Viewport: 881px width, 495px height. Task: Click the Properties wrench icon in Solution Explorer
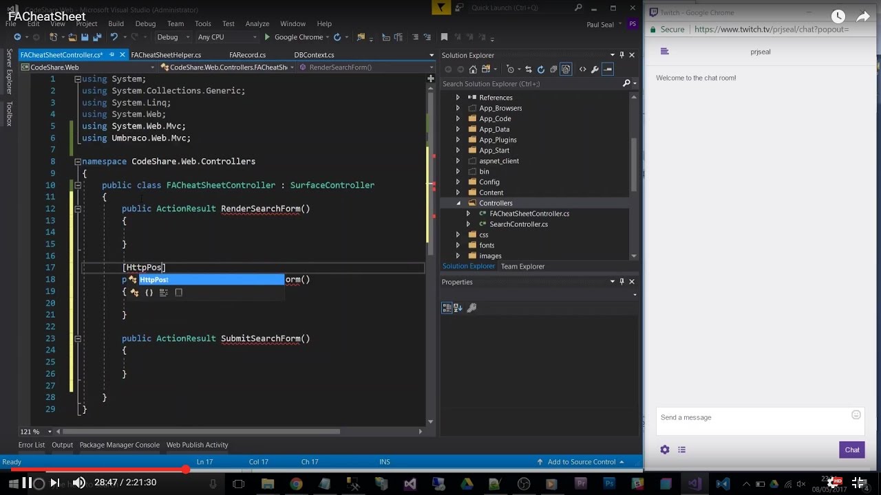click(x=595, y=69)
